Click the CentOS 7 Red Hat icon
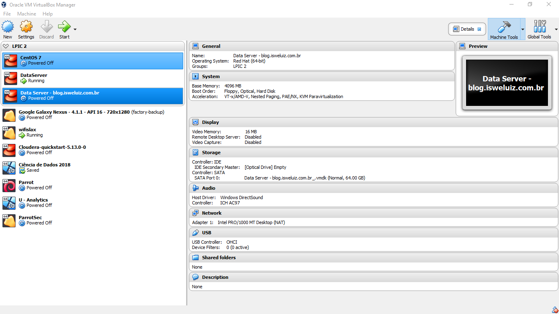559x314 pixels. pyautogui.click(x=11, y=61)
